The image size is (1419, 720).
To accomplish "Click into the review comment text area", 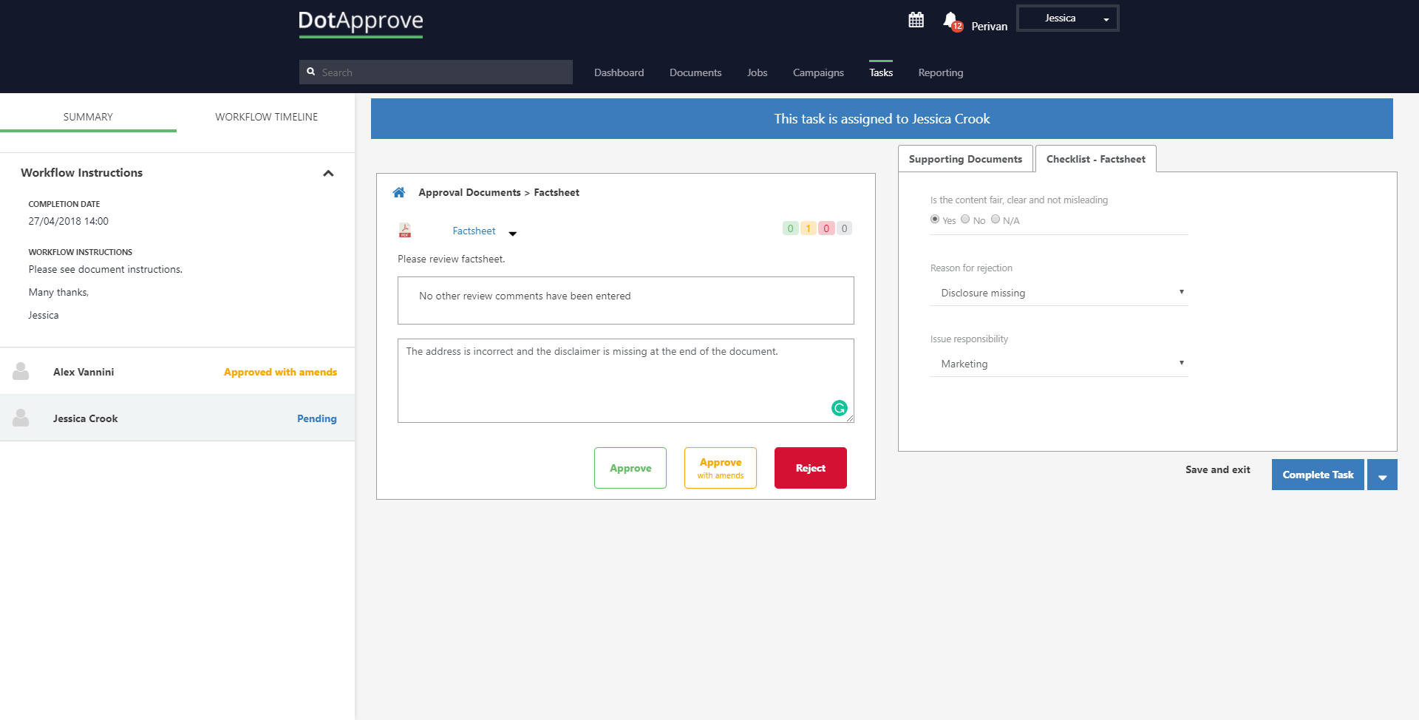I will click(x=626, y=381).
